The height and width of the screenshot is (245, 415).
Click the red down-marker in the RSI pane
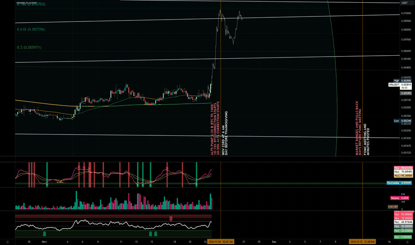[171, 219]
